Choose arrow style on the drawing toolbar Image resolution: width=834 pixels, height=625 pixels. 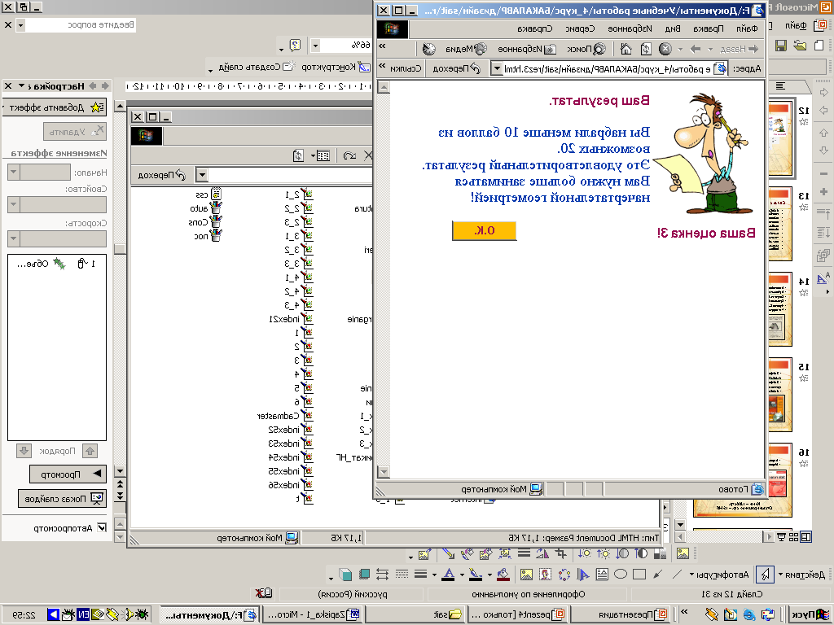pos(383,574)
